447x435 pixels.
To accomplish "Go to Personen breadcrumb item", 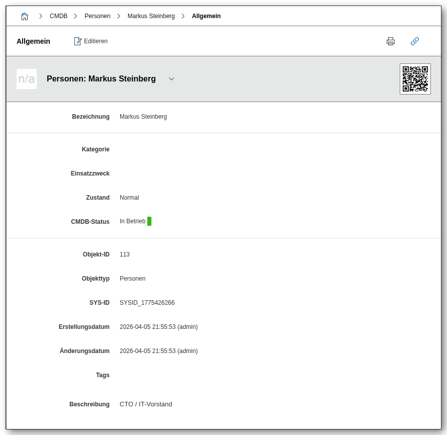I will tap(98, 16).
